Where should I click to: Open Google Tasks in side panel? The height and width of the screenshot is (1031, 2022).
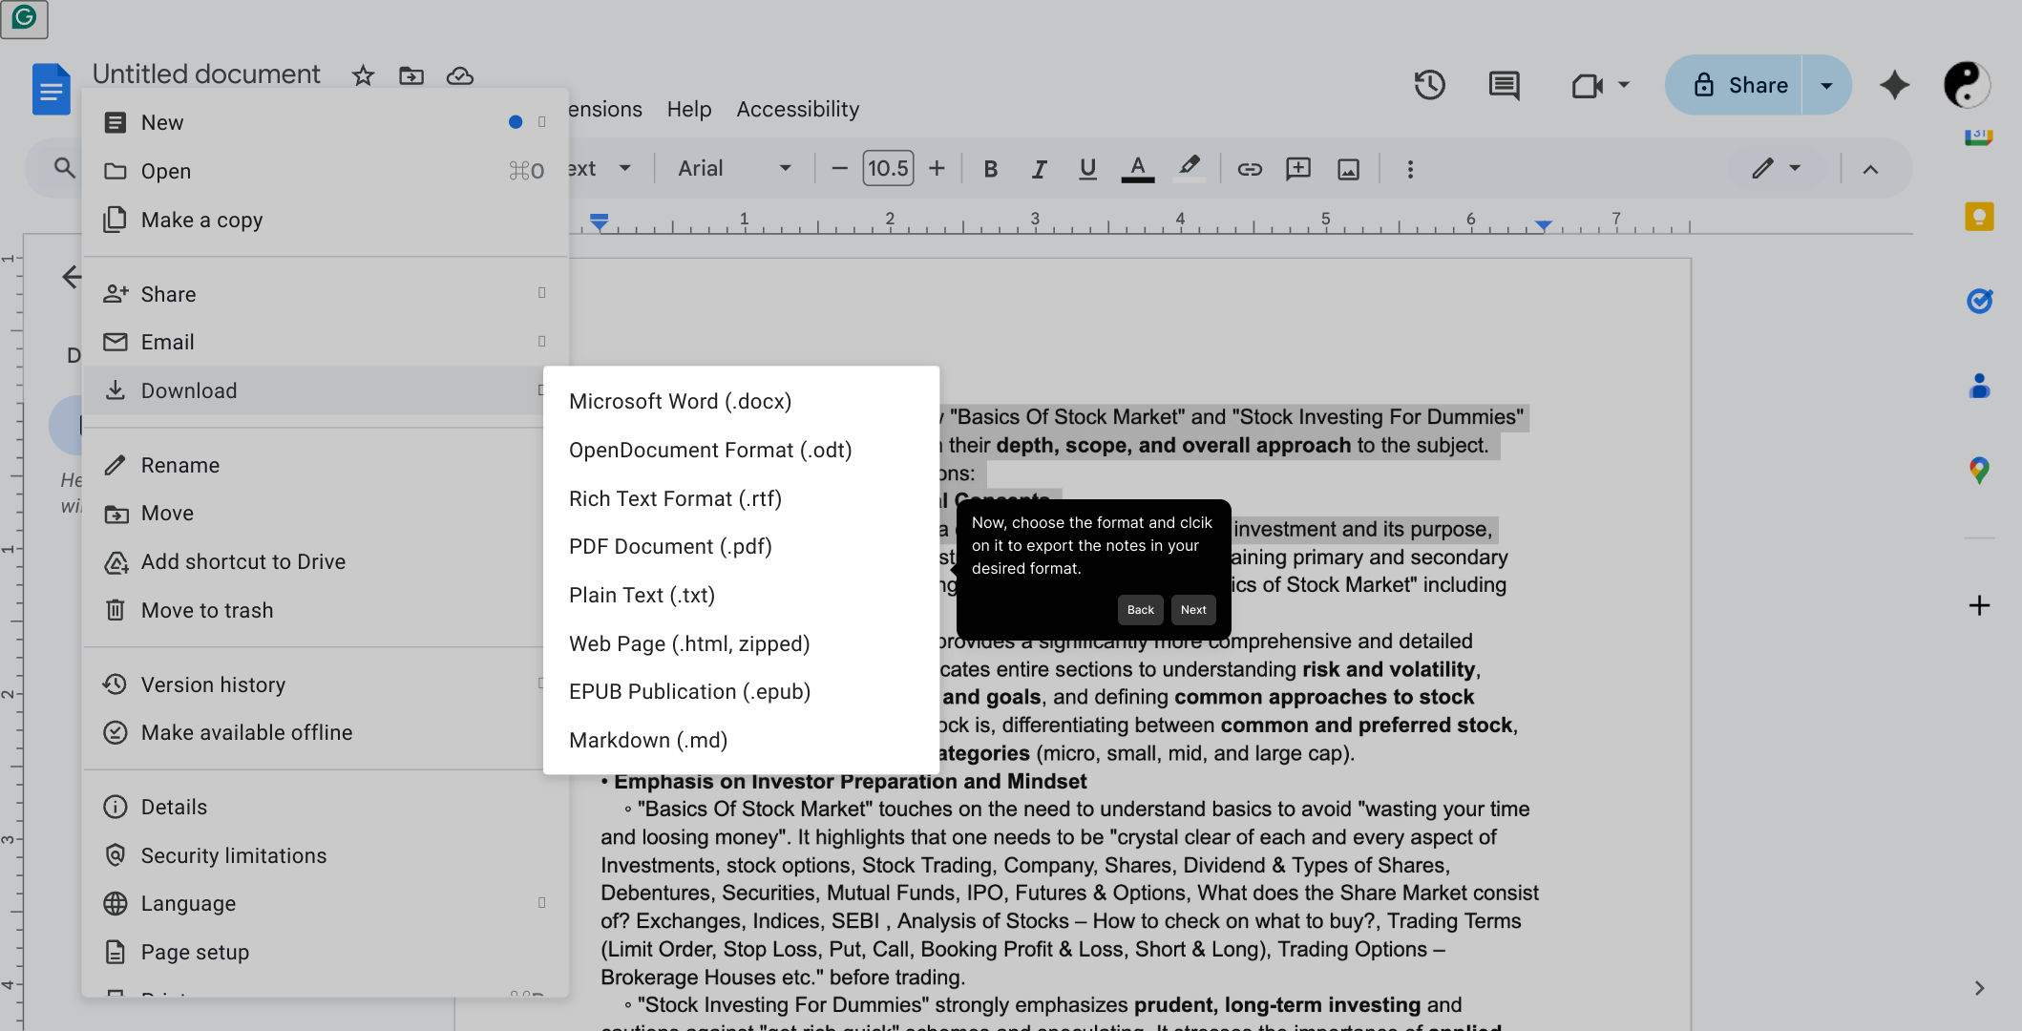1979,301
